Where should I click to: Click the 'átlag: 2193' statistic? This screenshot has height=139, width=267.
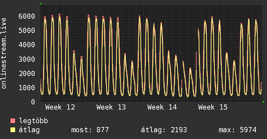coord(164,130)
